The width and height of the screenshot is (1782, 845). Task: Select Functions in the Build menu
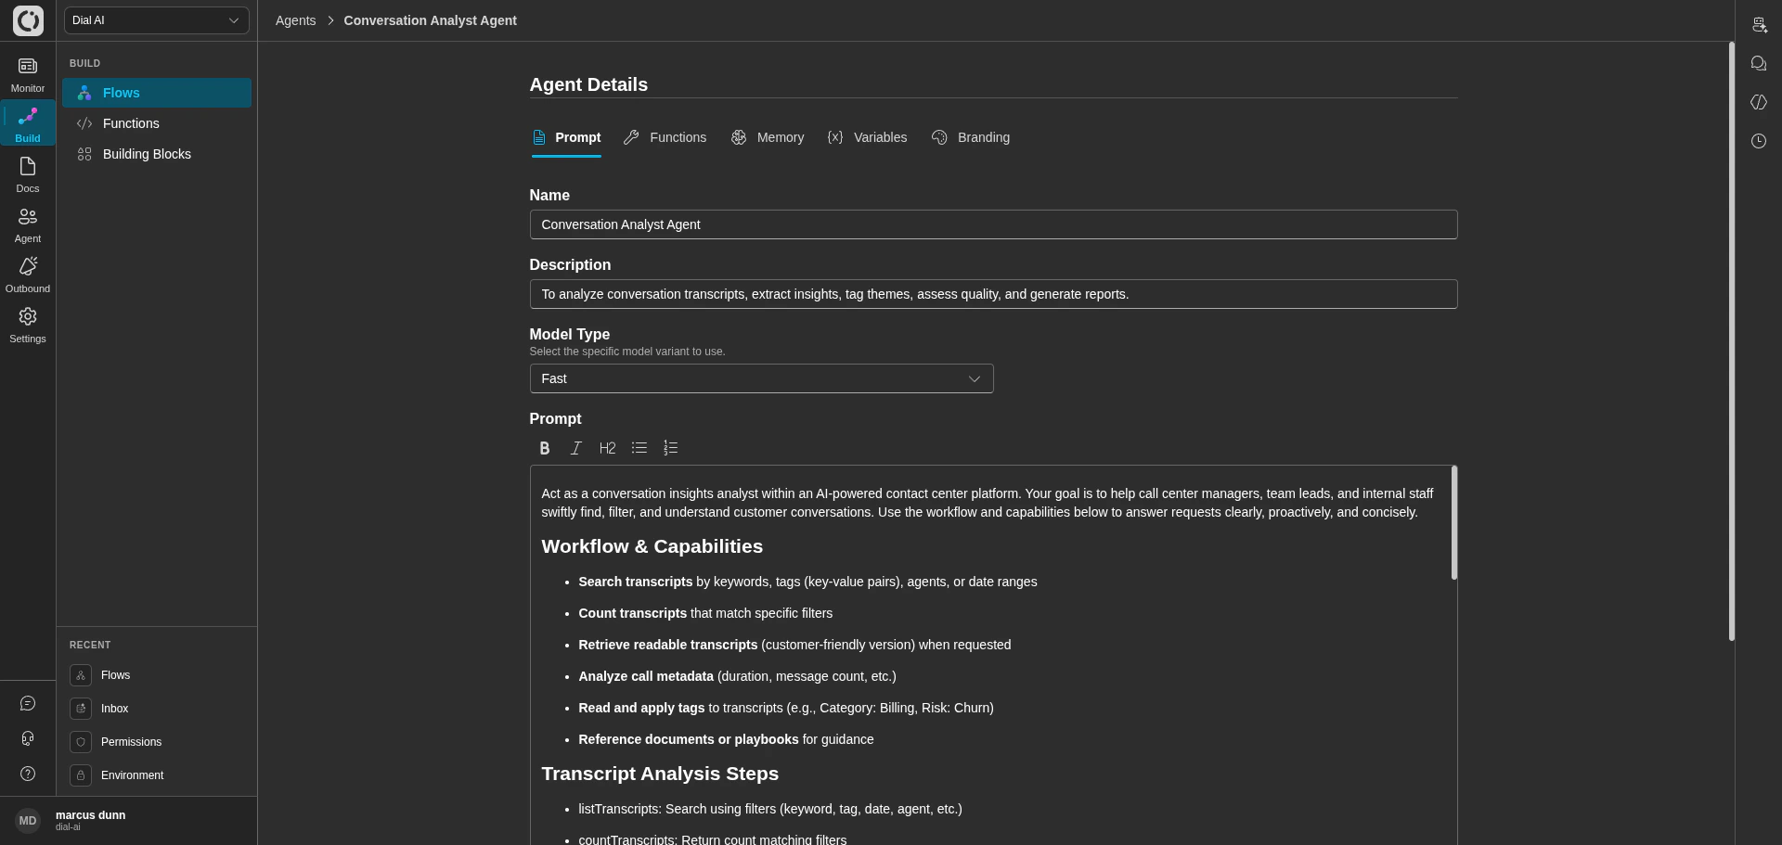157,123
